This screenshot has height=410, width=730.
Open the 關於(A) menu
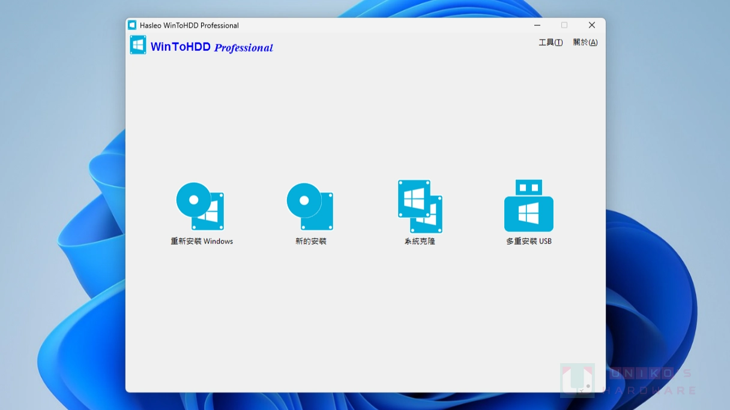tap(585, 43)
